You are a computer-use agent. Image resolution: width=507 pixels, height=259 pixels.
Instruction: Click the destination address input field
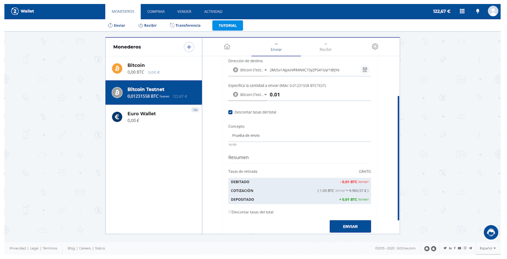pos(314,70)
